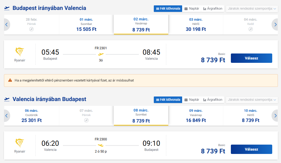Click Válassz for the 06:20 Valencia flight

pyautogui.click(x=252, y=149)
